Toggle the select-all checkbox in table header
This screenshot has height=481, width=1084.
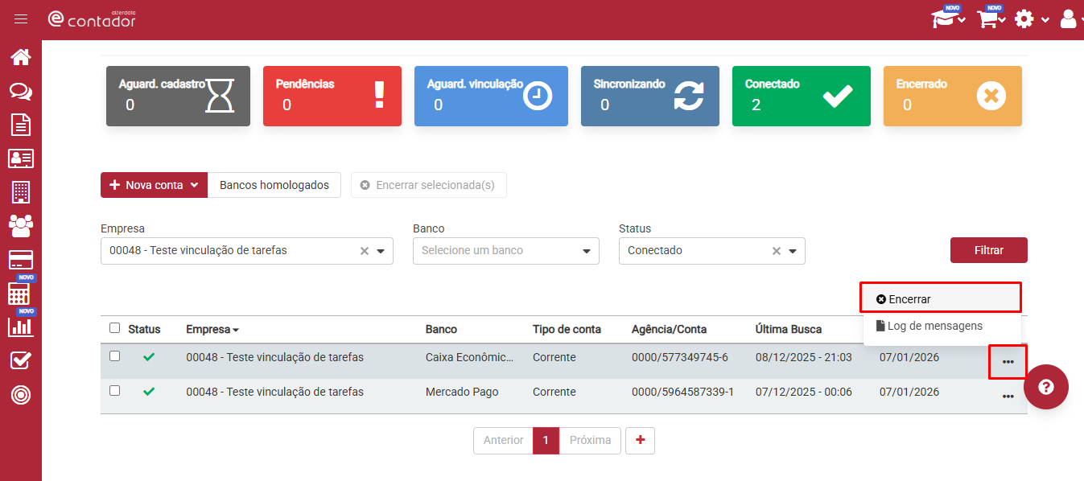(114, 328)
